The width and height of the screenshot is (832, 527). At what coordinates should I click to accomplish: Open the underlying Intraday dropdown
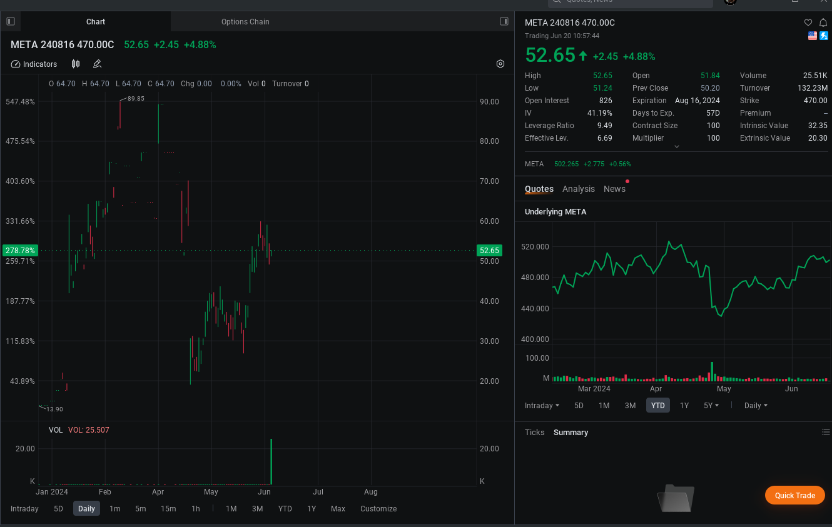542,405
